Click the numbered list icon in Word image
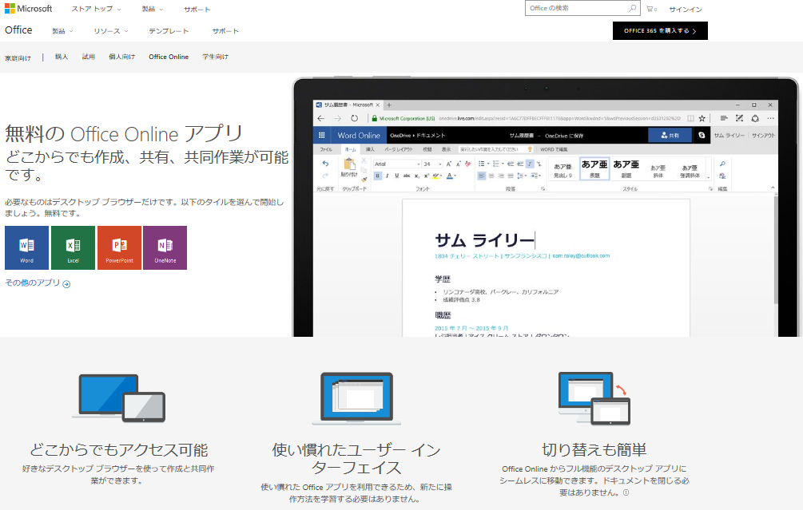803x510 pixels. pyautogui.click(x=495, y=164)
